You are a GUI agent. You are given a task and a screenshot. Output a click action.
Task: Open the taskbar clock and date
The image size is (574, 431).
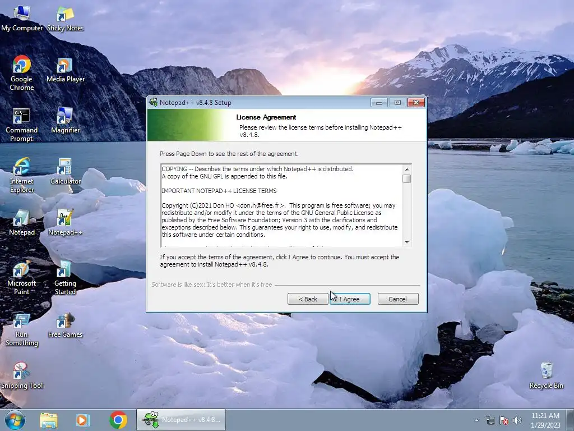click(545, 420)
